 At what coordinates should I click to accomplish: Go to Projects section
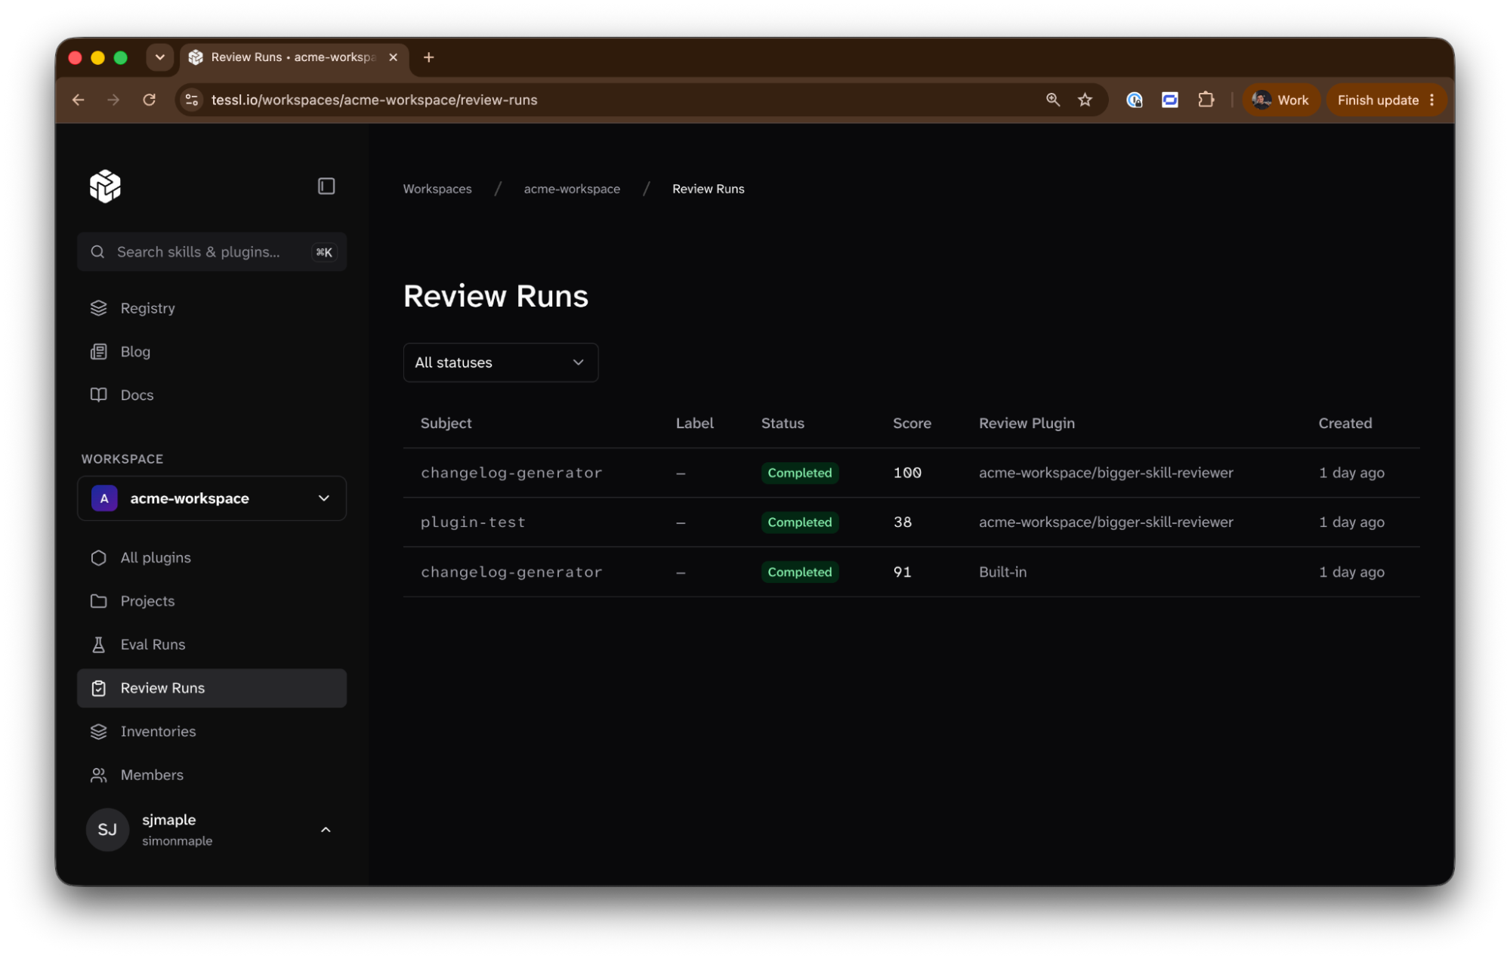(212, 601)
